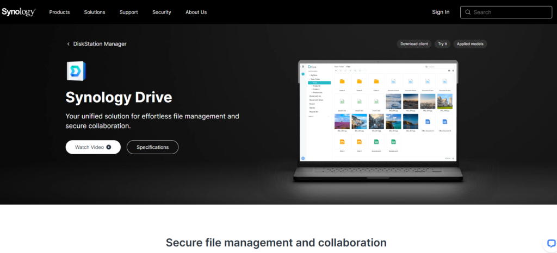Image resolution: width=557 pixels, height=253 pixels.
Task: Click the Synology logo
Action: tap(18, 12)
